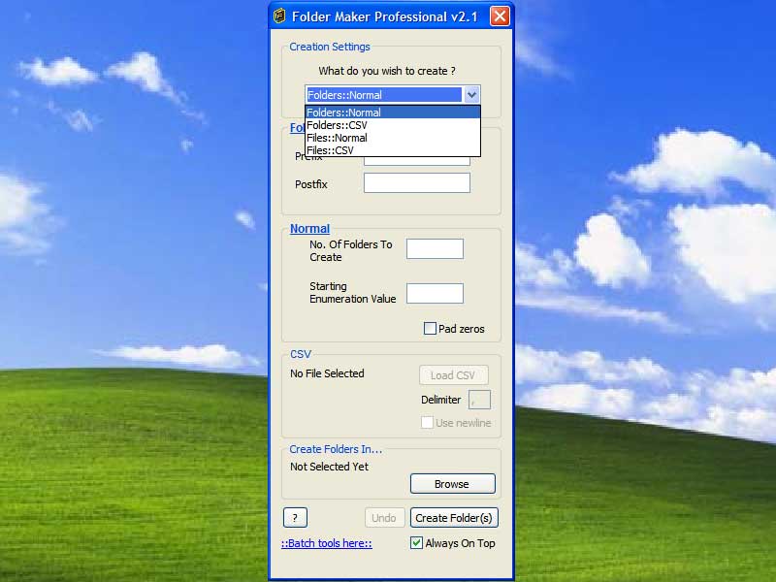Viewport: 776px width, 582px height.
Task: Open help with the question mark button
Action: click(295, 518)
